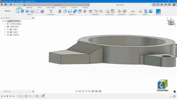Activate the Select tool

158,11
